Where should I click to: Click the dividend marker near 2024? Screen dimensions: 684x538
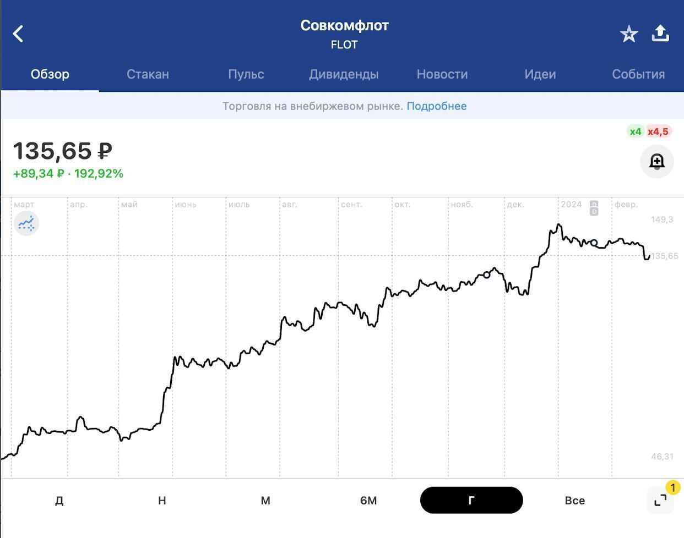click(594, 208)
